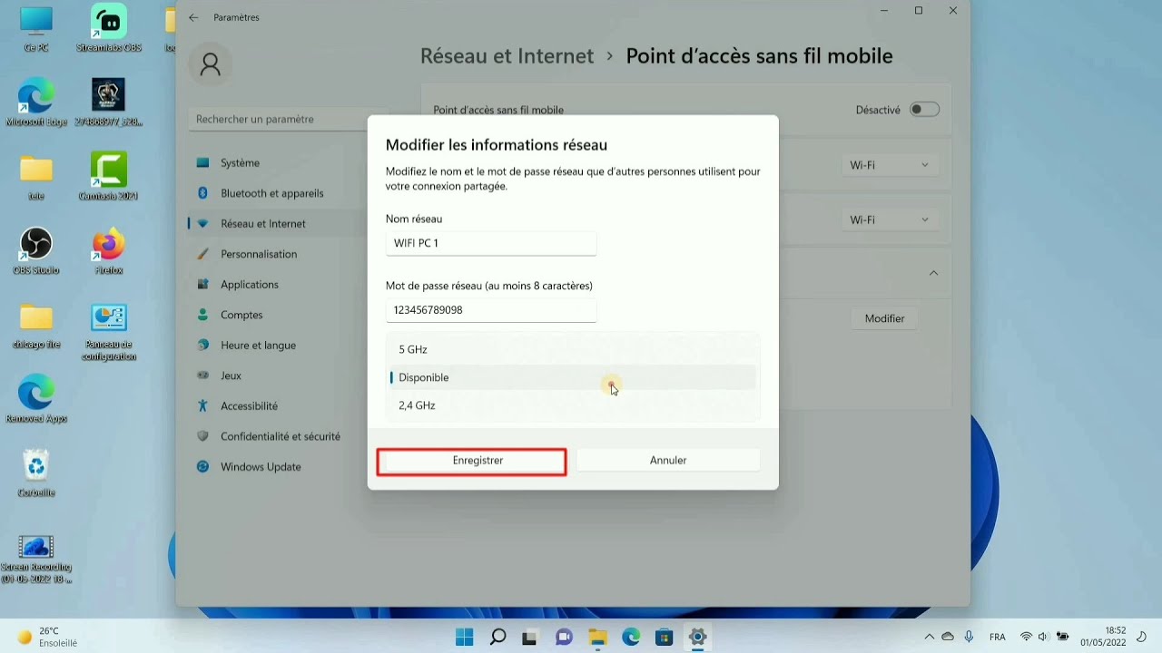Open Task View on taskbar
This screenshot has height=653, width=1162.
coord(530,638)
